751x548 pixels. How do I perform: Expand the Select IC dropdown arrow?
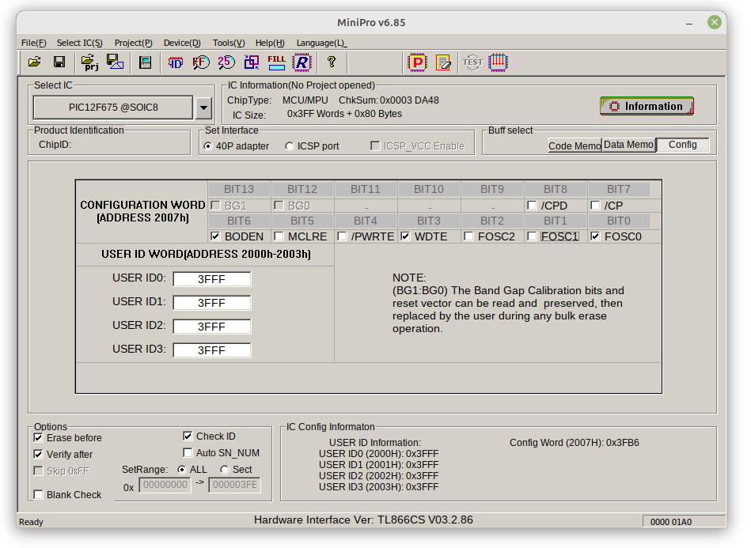click(x=203, y=108)
